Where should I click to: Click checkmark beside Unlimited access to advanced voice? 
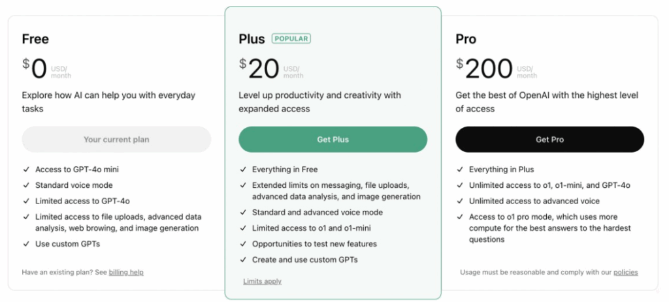click(459, 201)
